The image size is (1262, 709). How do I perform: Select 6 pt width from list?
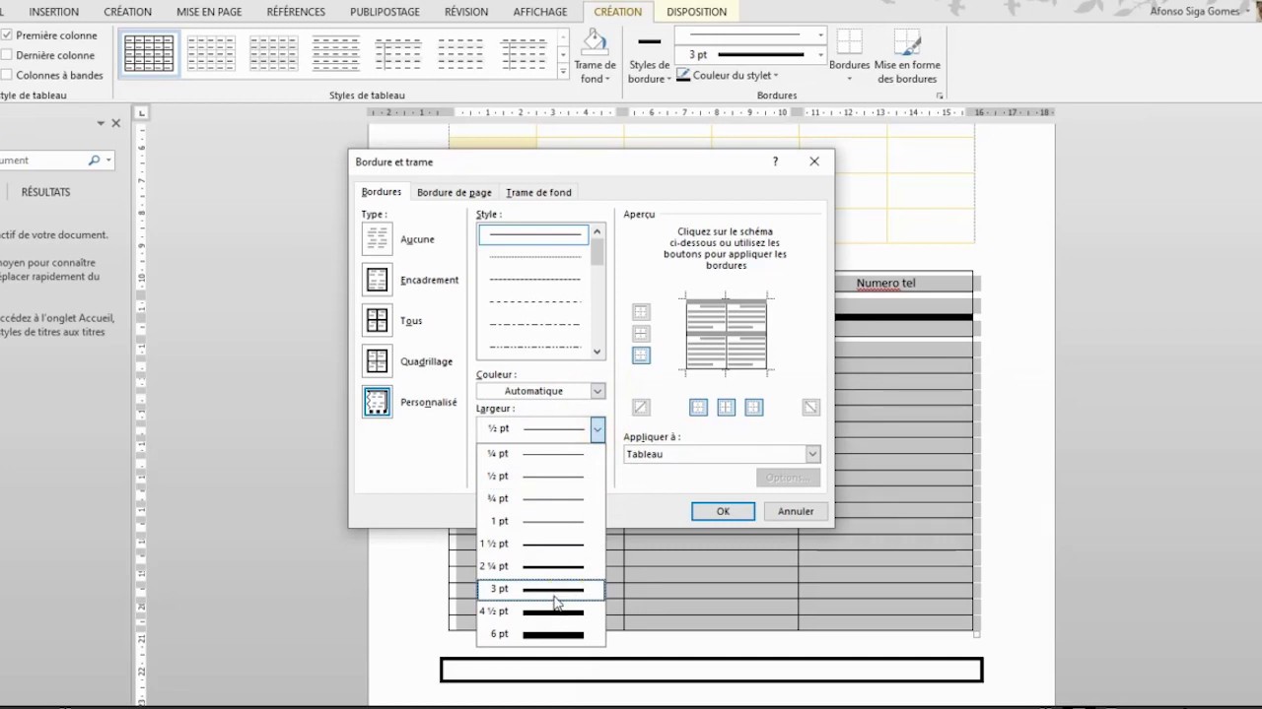coord(540,634)
